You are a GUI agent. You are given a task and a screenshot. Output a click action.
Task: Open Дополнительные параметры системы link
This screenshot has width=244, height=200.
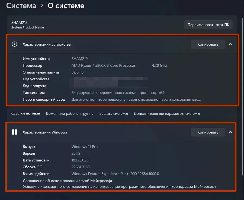[167, 113]
